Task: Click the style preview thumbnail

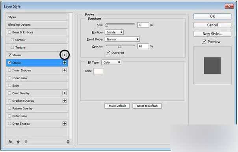Action: coord(212,65)
